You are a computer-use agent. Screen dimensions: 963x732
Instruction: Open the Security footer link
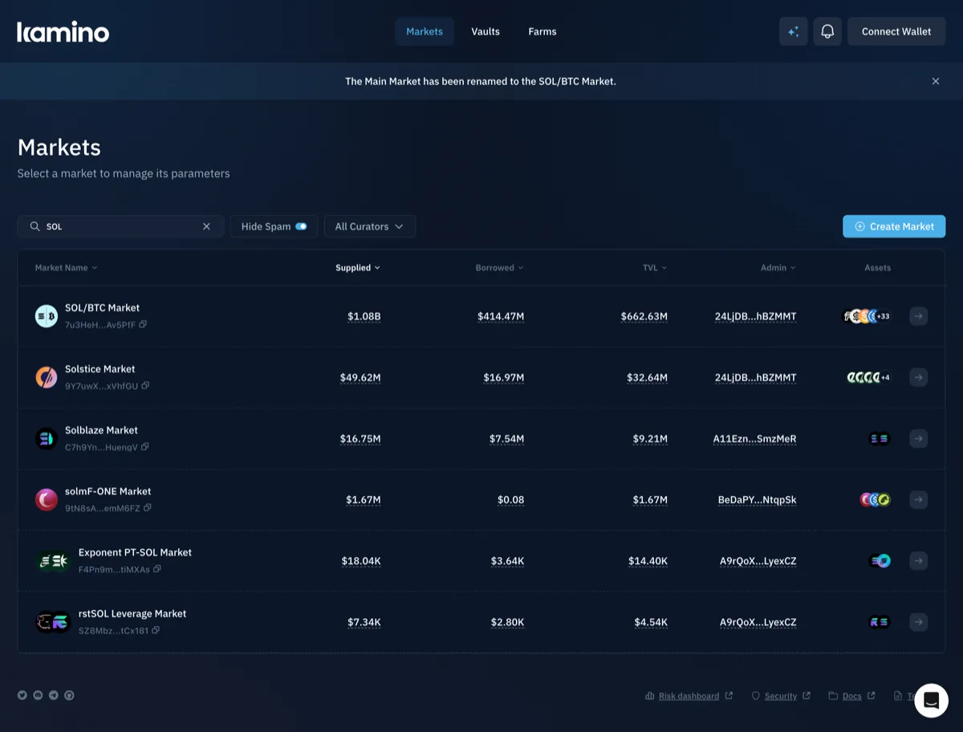[x=781, y=696]
